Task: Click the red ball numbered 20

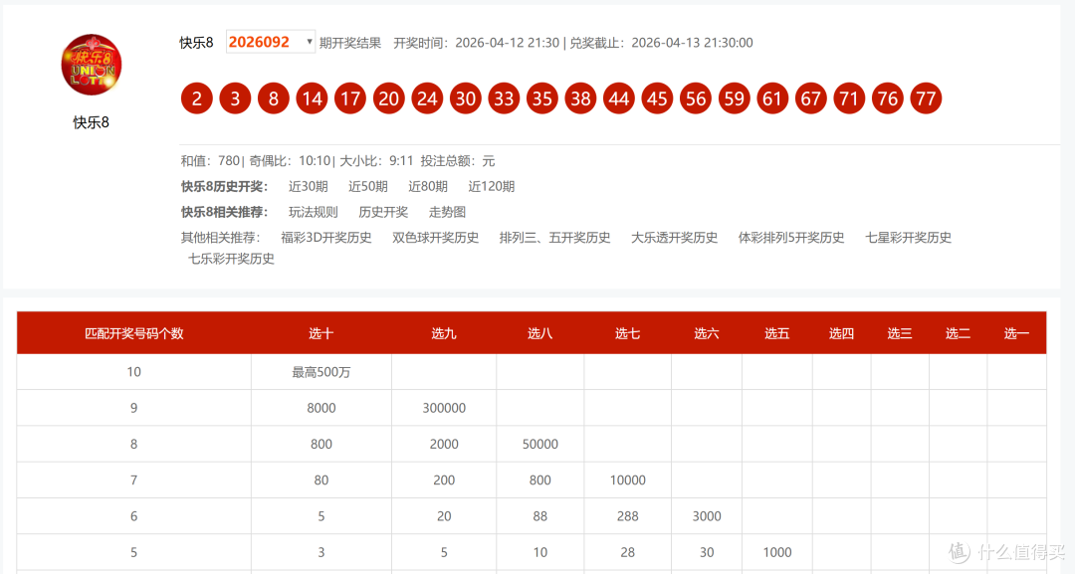Action: click(389, 98)
